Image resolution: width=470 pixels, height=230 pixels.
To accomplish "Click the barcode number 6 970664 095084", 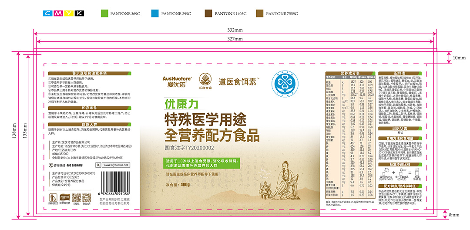I will 114,194.
